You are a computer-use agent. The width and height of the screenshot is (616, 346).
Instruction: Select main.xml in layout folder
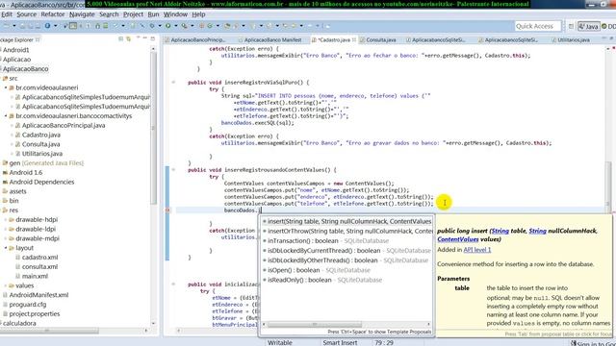pos(35,276)
